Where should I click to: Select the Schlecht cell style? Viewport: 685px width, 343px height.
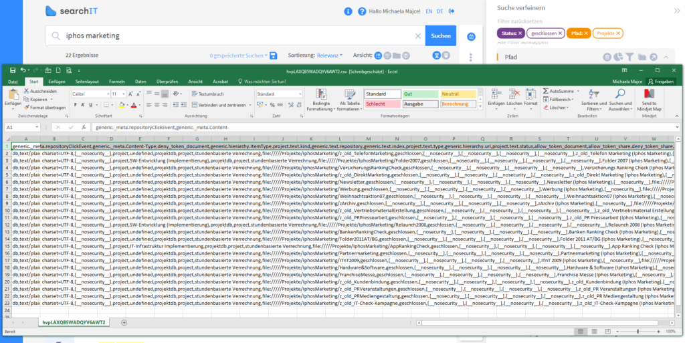click(382, 104)
